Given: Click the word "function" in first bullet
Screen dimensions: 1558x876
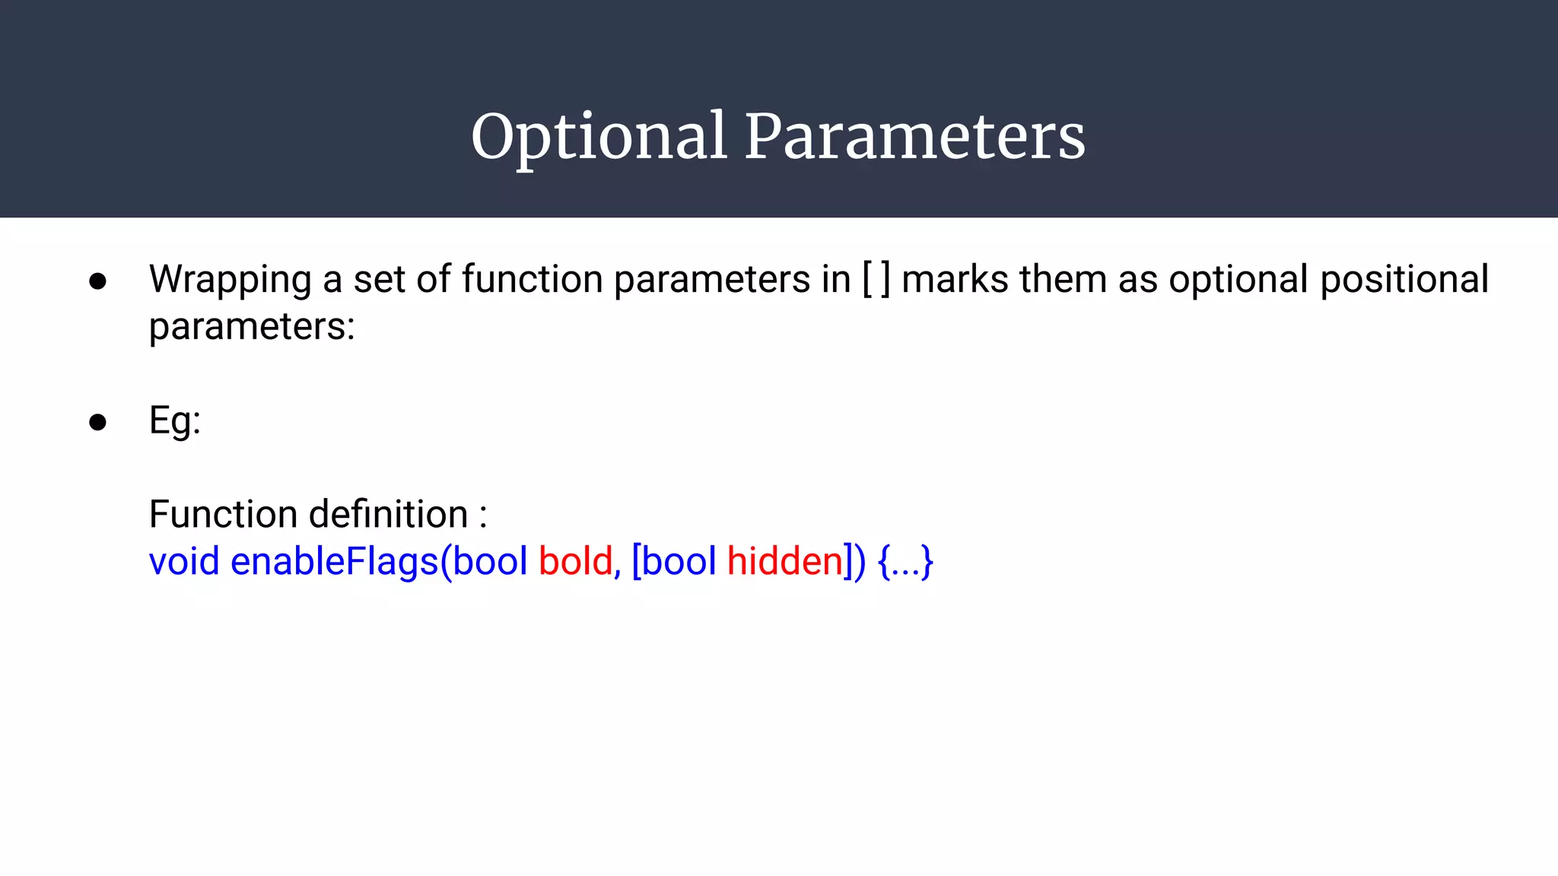Looking at the screenshot, I should tap(532, 279).
